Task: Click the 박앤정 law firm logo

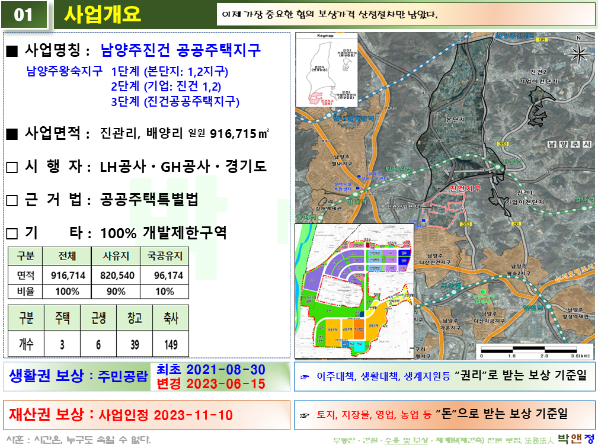Action: [576, 439]
